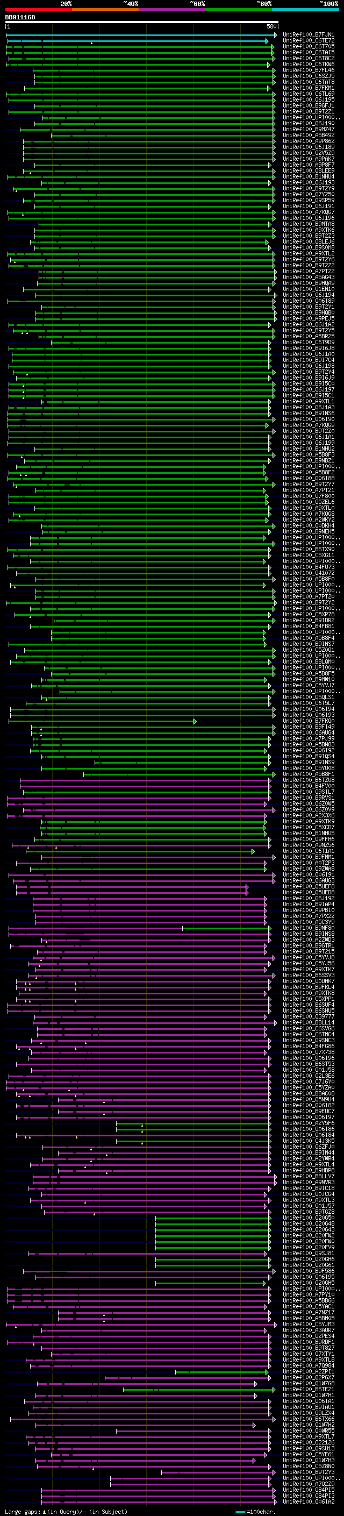The height and width of the screenshot is (1516, 344).
Task: Click hit label UniRef100_B7FL46
Action: coord(308,70)
